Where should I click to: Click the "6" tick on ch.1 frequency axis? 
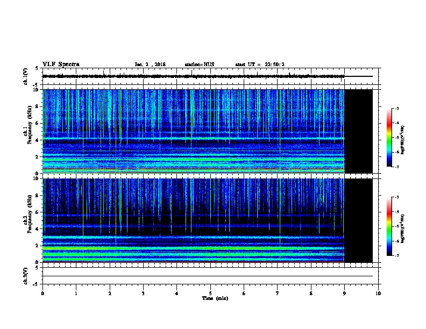point(38,123)
